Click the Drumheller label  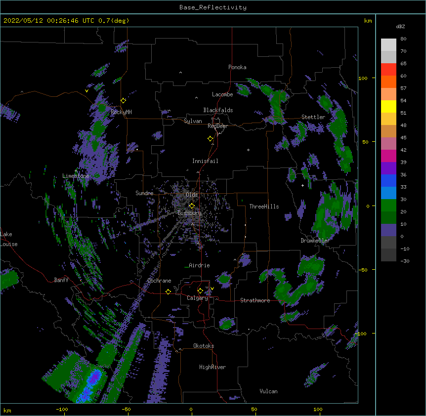coord(315,241)
